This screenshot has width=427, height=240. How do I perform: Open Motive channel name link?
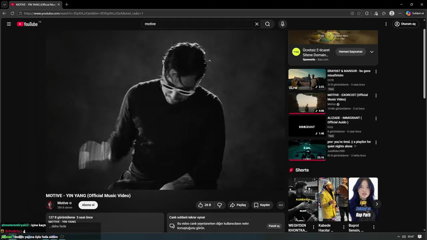point(63,203)
